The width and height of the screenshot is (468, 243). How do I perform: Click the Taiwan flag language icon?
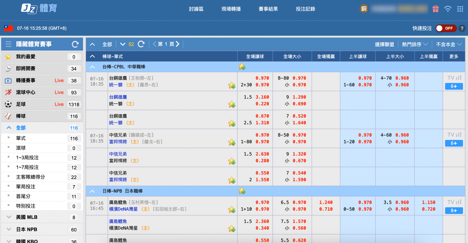click(8, 28)
